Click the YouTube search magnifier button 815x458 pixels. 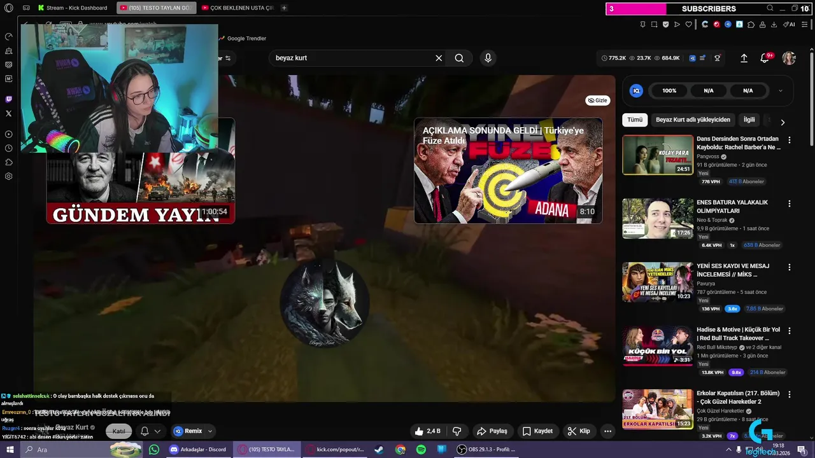[x=459, y=58]
